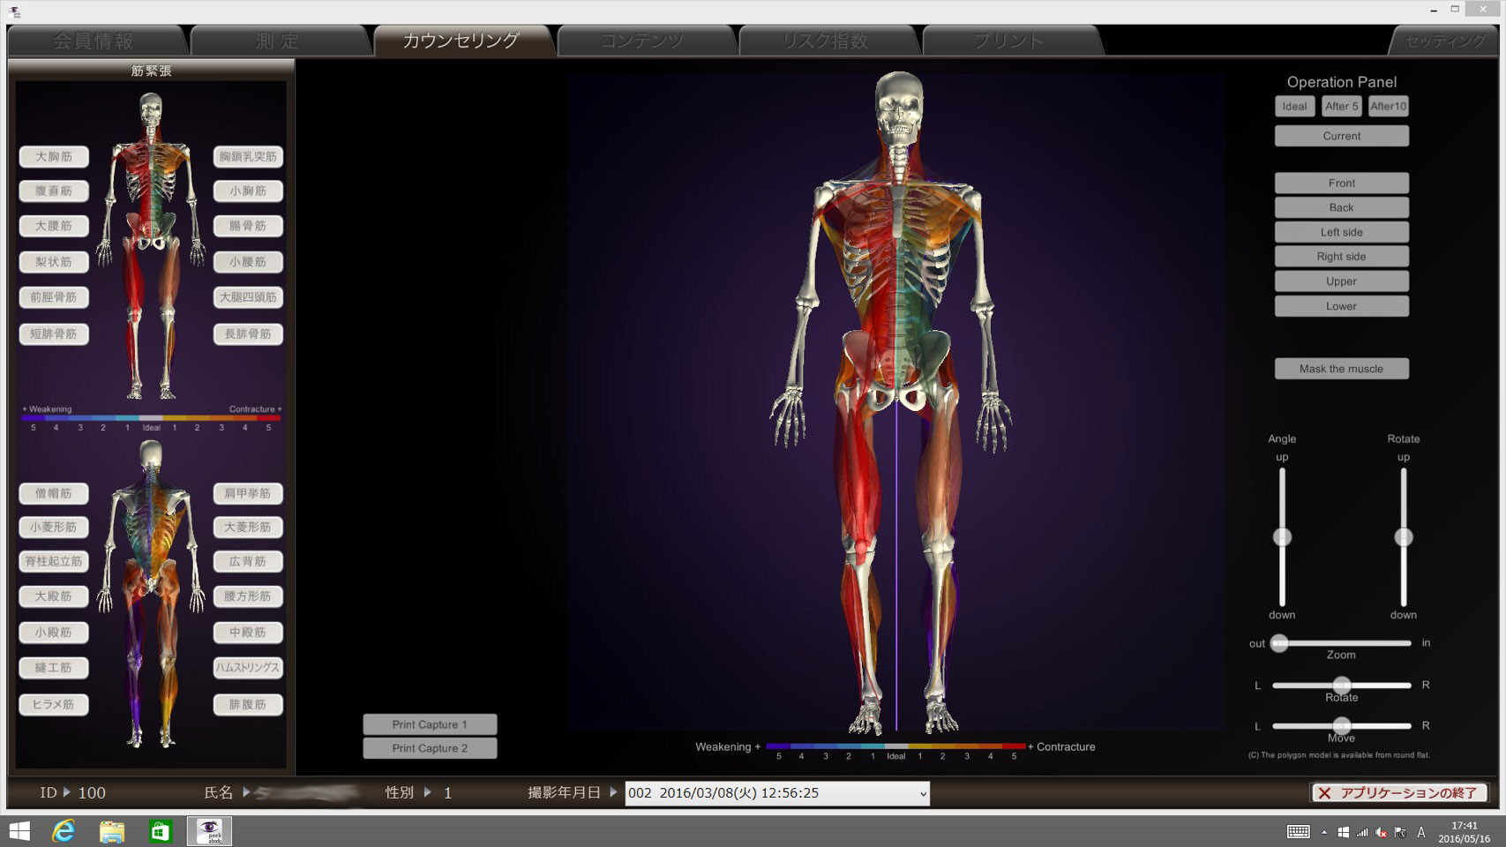Click the Print Capture 1 button
Screen dimensions: 1506x847
click(430, 724)
